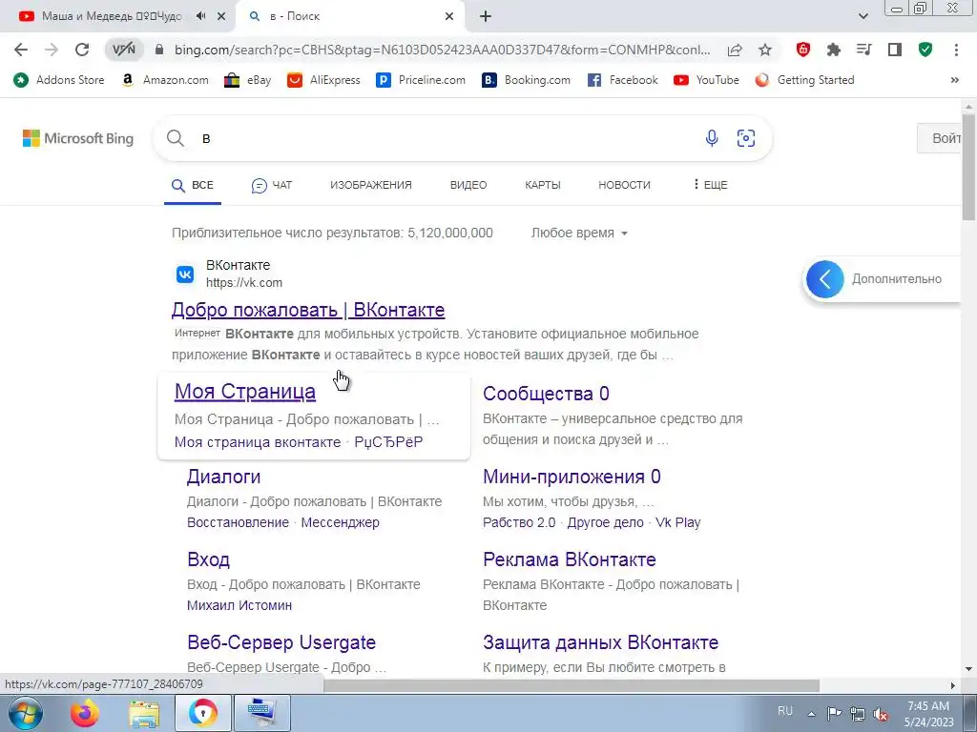Open the Вход sitelink
Image resolution: width=977 pixels, height=732 pixels.
click(208, 559)
